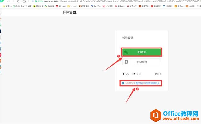
Task: Open the 360搜索 bookmark
Action: click(49, 6)
